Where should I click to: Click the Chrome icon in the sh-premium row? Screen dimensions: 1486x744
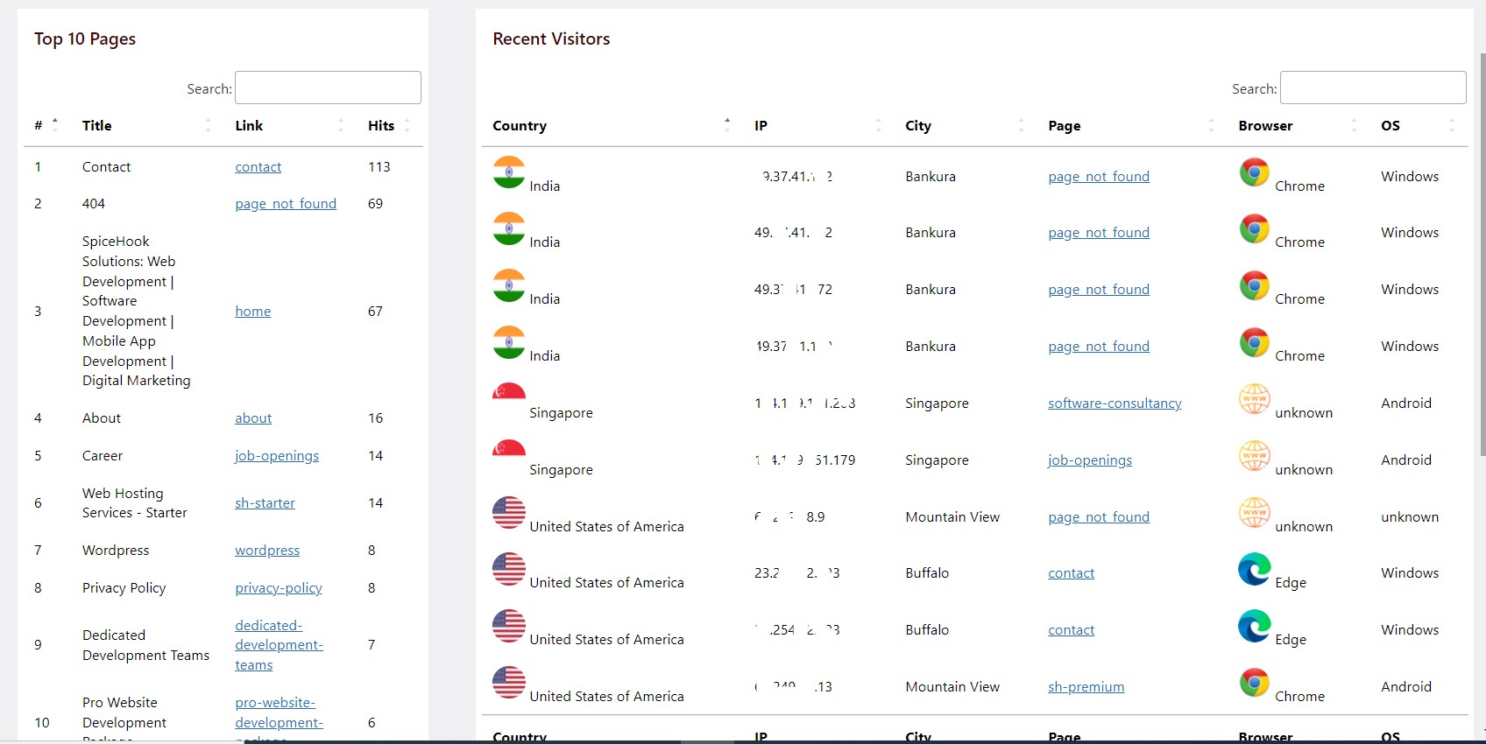[x=1254, y=683]
